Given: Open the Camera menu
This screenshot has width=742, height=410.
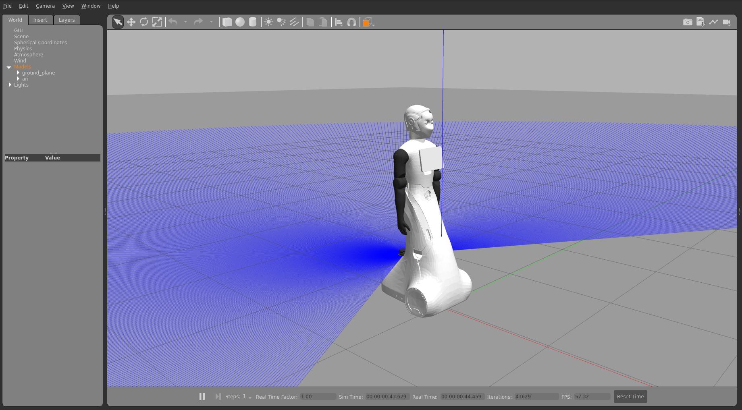Looking at the screenshot, I should tap(45, 6).
